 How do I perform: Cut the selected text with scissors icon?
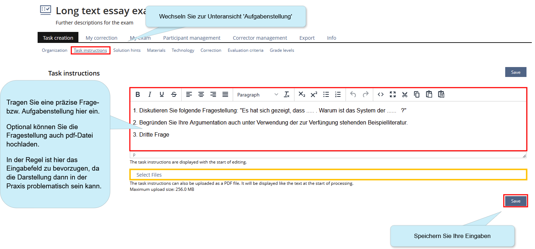coord(405,94)
